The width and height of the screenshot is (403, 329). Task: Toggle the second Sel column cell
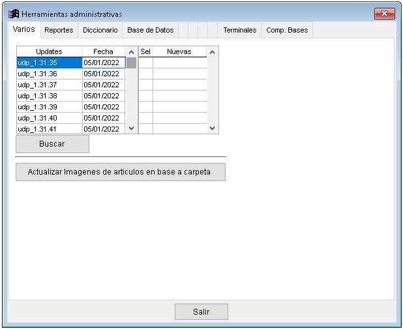click(145, 74)
